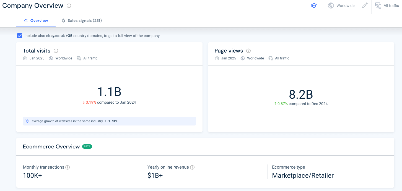The image size is (402, 191).
Task: Uncheck the include ebay.co.uk country domains checkbox
Action: click(19, 35)
